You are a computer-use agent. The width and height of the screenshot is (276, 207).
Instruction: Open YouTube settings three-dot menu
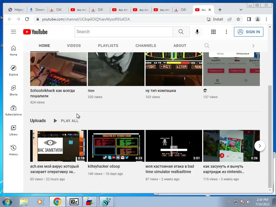(226, 32)
